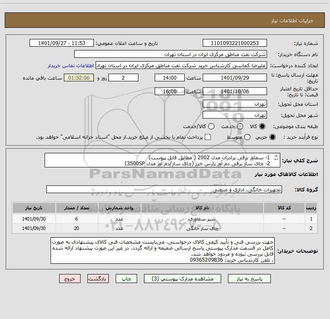Select the جزیی purchase type radio
Screen dimensions: 330x319
coord(272,137)
